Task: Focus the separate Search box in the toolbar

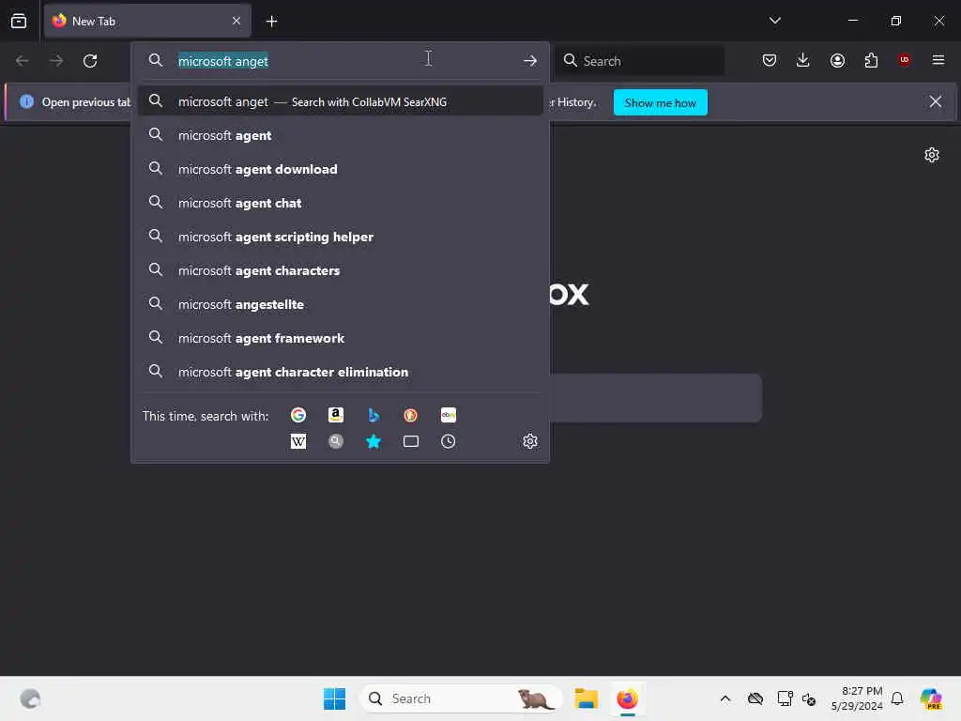Action: pos(639,61)
